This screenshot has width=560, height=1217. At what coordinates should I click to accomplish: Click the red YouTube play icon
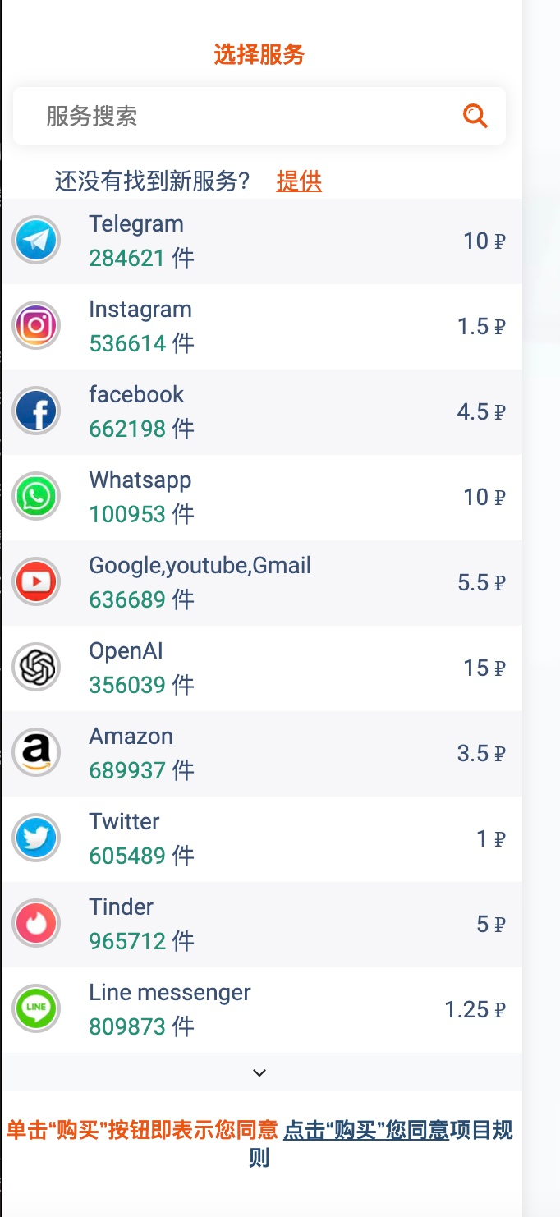click(x=36, y=582)
